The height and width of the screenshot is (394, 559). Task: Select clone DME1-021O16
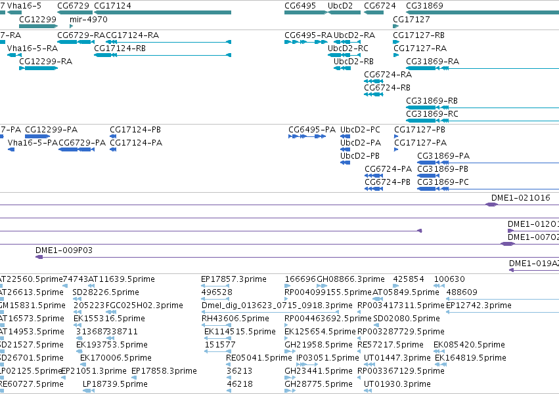tap(520, 198)
